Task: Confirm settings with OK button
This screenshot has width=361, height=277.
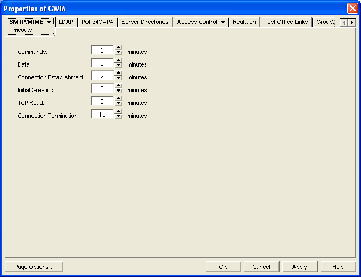Action: 223,267
